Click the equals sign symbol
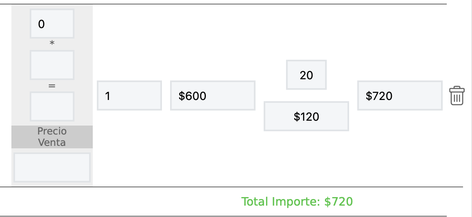 (x=52, y=86)
